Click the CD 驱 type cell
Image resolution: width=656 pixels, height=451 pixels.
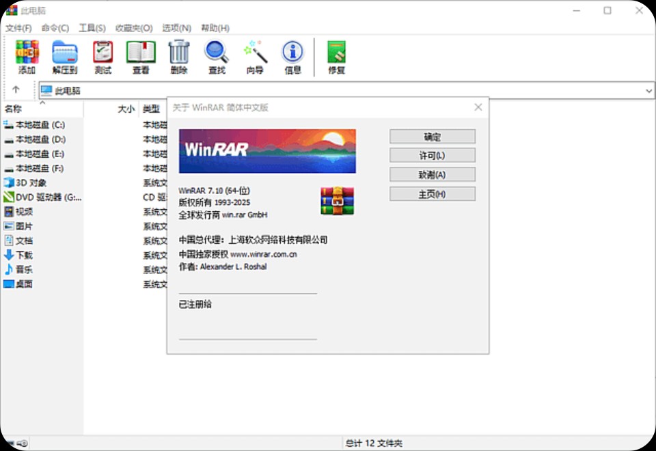(155, 197)
